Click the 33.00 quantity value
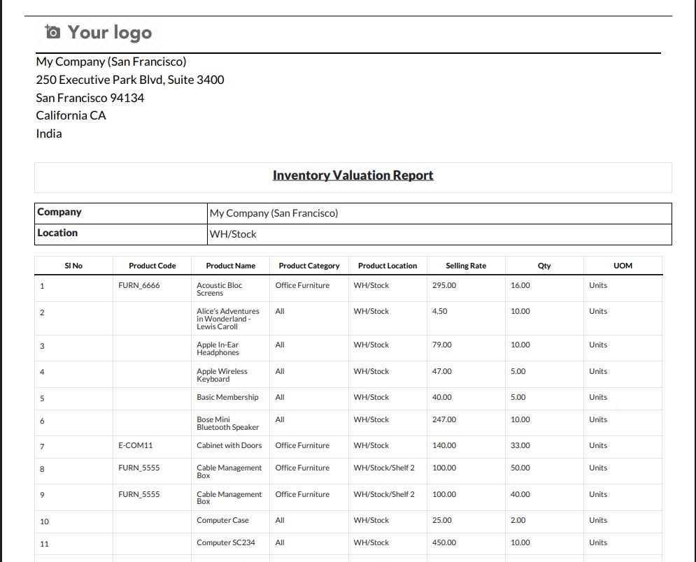 pos(520,445)
